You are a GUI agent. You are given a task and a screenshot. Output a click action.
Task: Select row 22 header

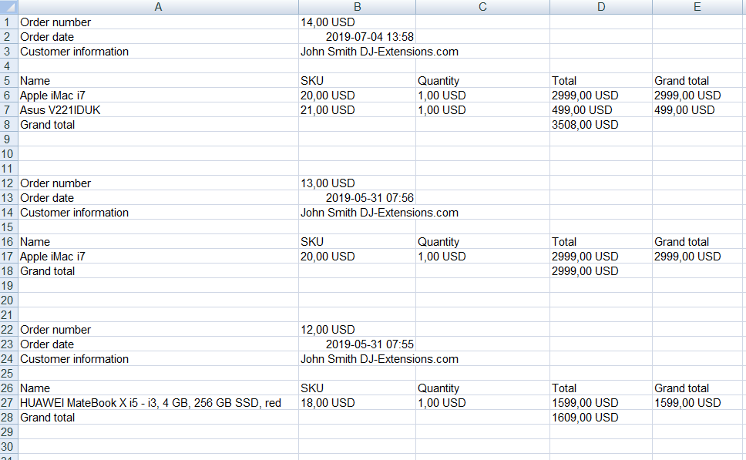tap(8, 330)
